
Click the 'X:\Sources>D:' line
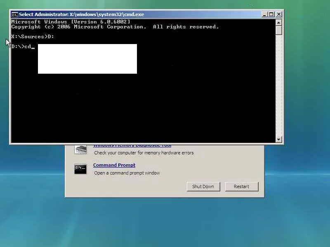tap(33, 37)
